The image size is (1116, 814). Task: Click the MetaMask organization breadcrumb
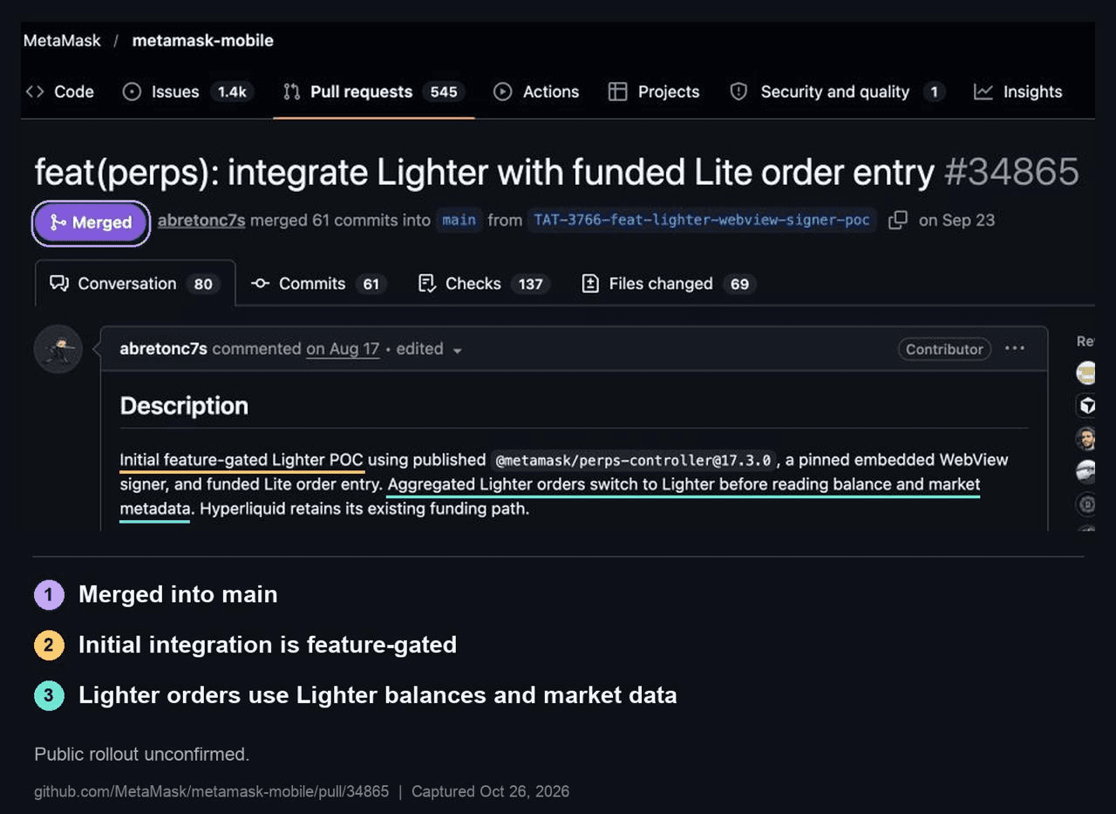click(62, 40)
